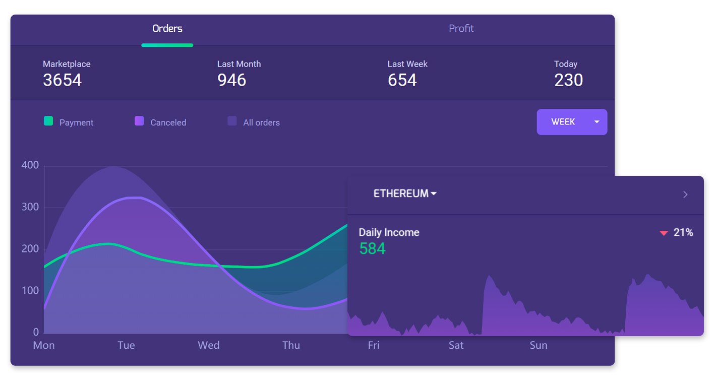Click the Tue label on chart axis

point(126,345)
